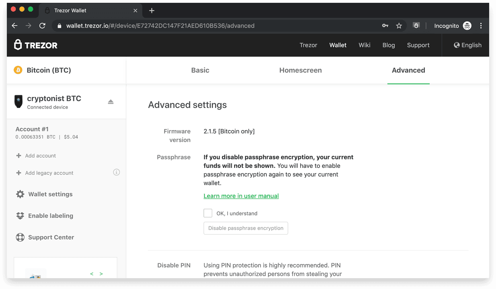
Task: Open the Chrome three-dot menu
Action: point(481,26)
